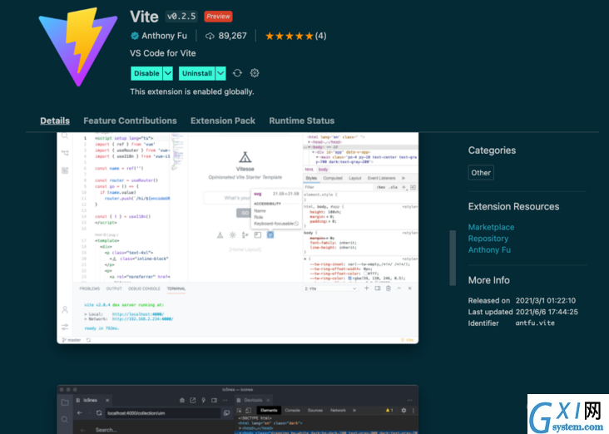Open the '2: Vite' terminal dropdown in preview
Image resolution: width=609 pixels, height=434 pixels.
point(330,289)
